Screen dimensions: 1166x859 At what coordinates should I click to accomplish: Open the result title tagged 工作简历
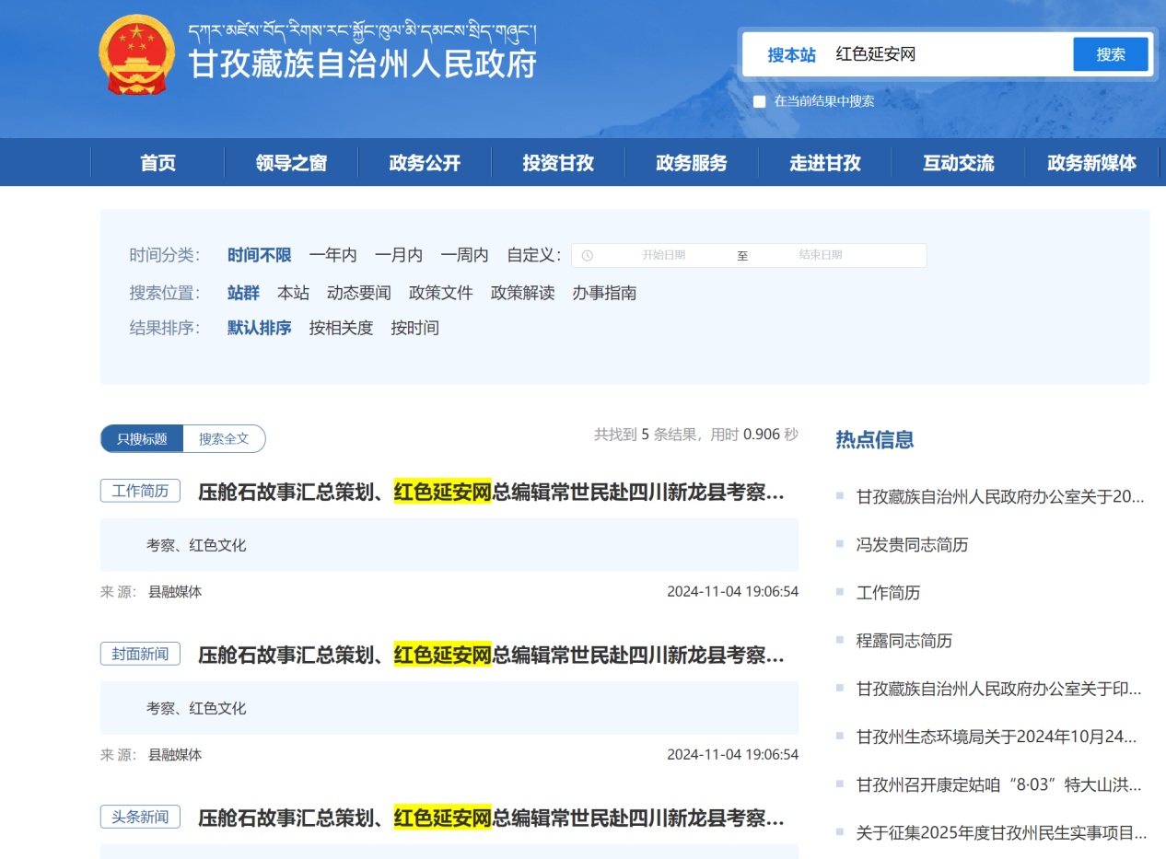[492, 493]
